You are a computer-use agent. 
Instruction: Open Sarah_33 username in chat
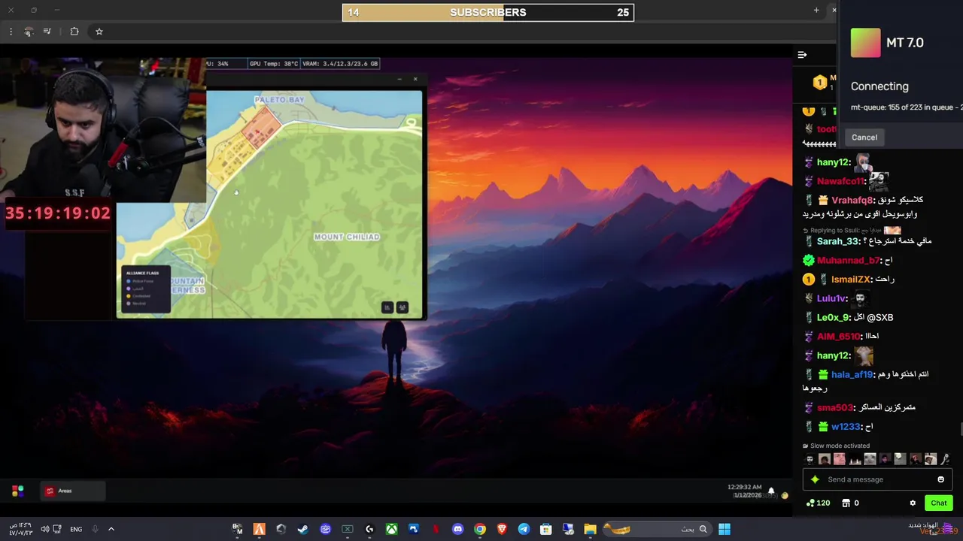(838, 241)
